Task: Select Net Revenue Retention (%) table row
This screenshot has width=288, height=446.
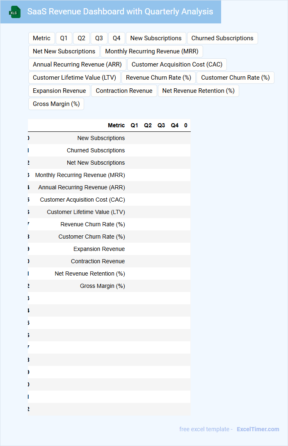Action: pos(109,274)
